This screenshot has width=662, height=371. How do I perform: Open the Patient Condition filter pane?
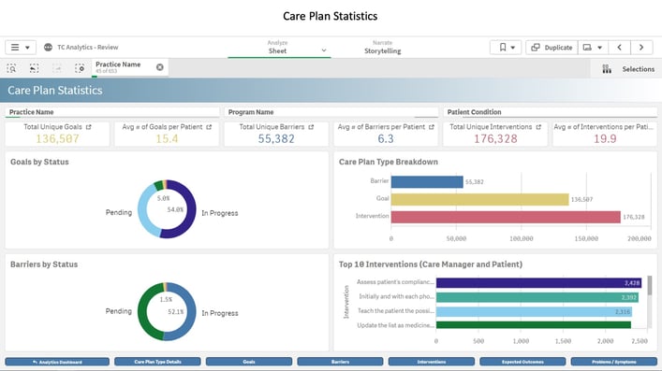(x=551, y=112)
